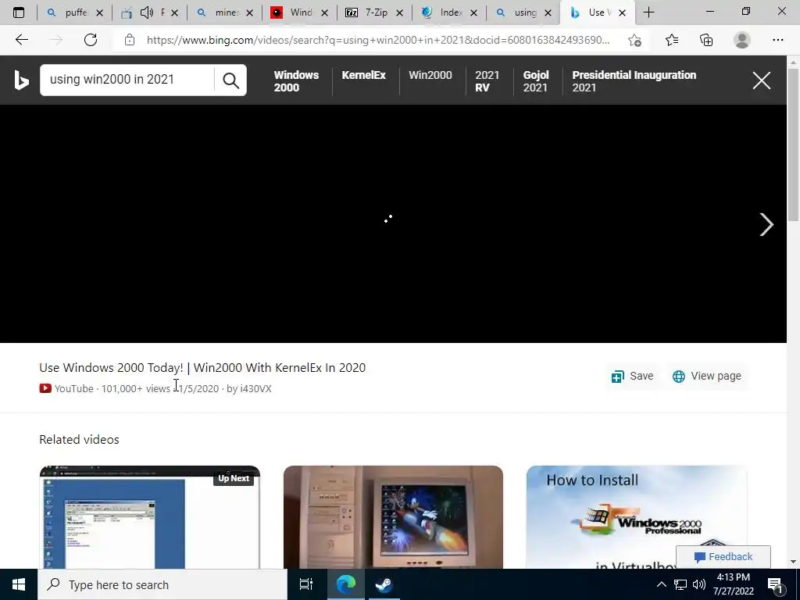Open the notification center icon
The image size is (800, 600).
pos(776,586)
